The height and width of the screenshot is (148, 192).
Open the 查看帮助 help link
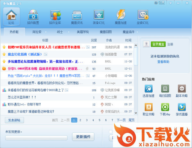(x=164, y=62)
